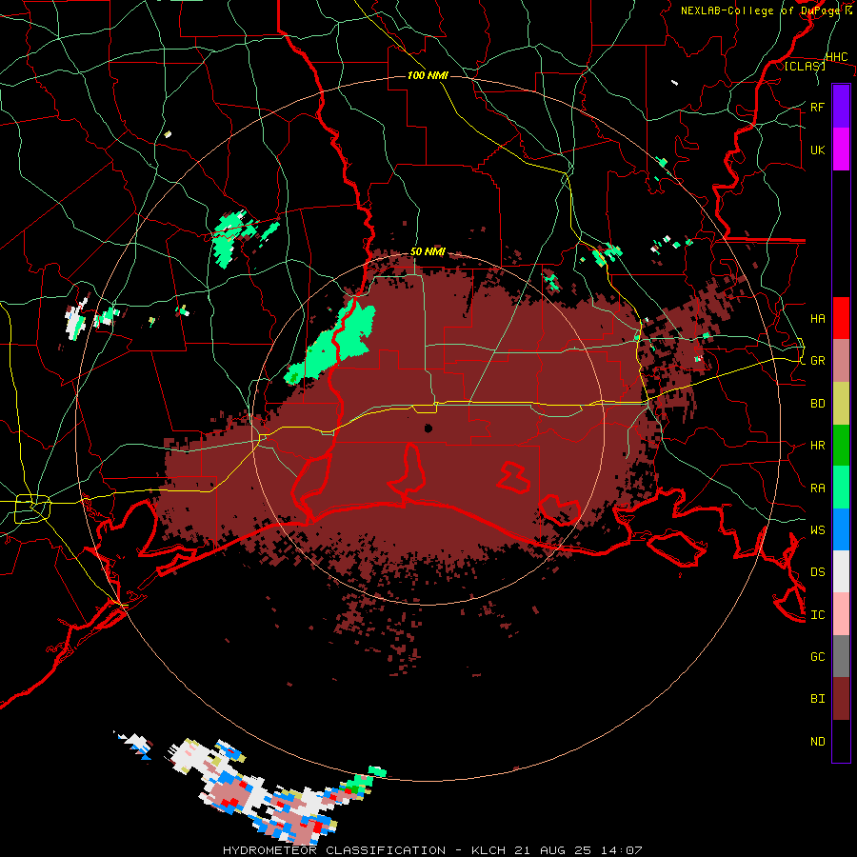
Task: Click the gray GC legend swatch
Action: (x=841, y=656)
